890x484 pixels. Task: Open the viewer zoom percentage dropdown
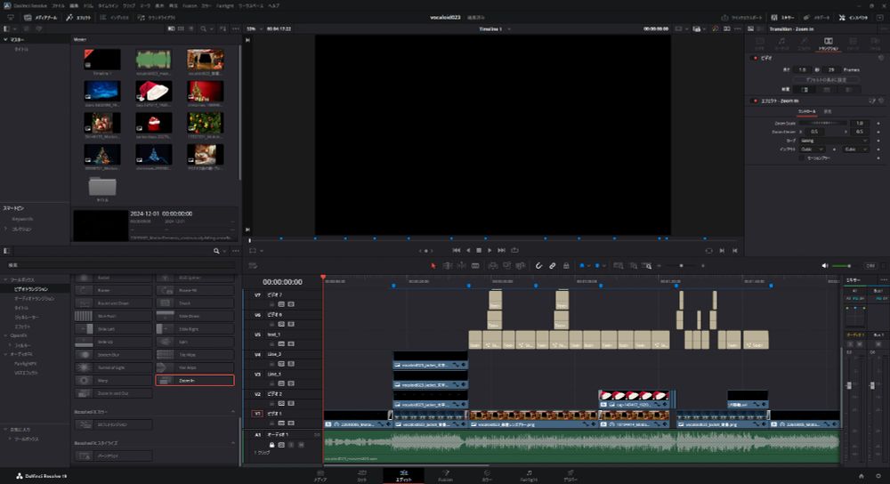(x=252, y=28)
